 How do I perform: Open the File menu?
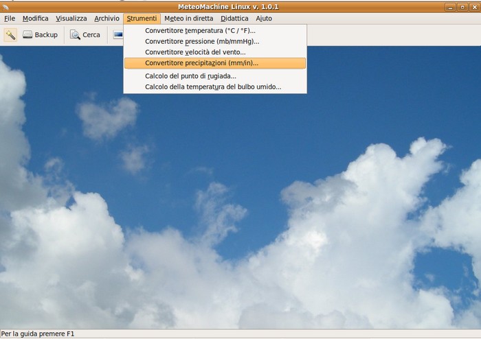coord(10,19)
